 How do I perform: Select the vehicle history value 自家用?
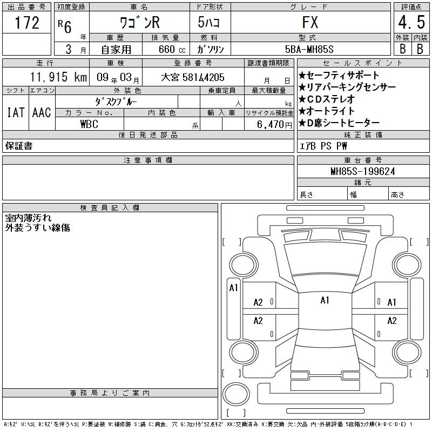click(x=116, y=50)
